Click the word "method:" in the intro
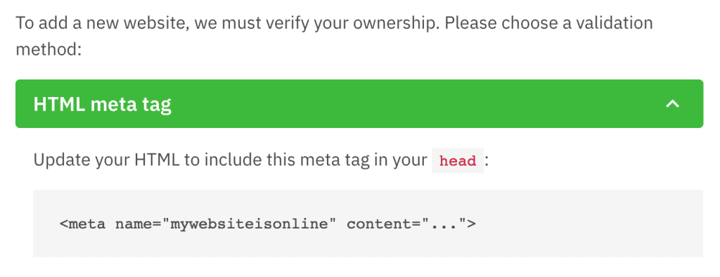Image resolution: width=720 pixels, height=277 pixels. point(49,49)
